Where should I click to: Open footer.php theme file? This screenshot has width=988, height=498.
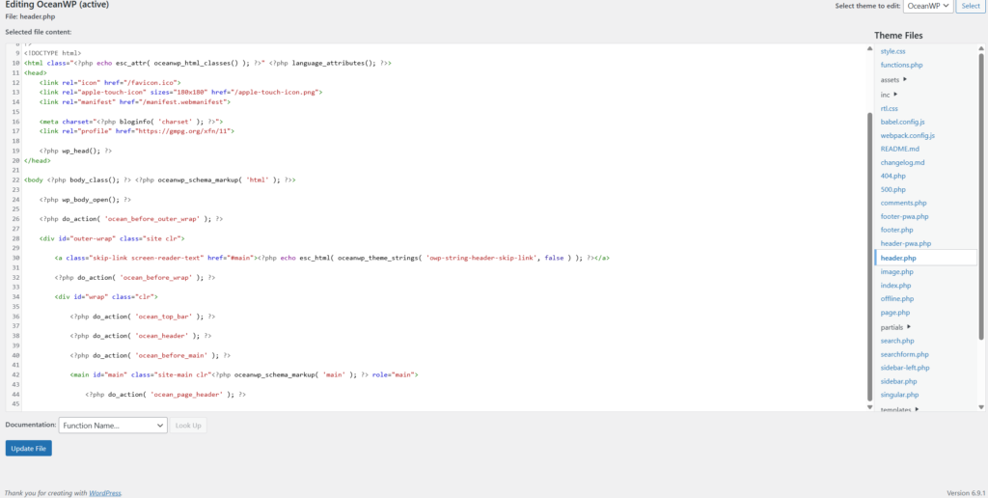tap(896, 230)
